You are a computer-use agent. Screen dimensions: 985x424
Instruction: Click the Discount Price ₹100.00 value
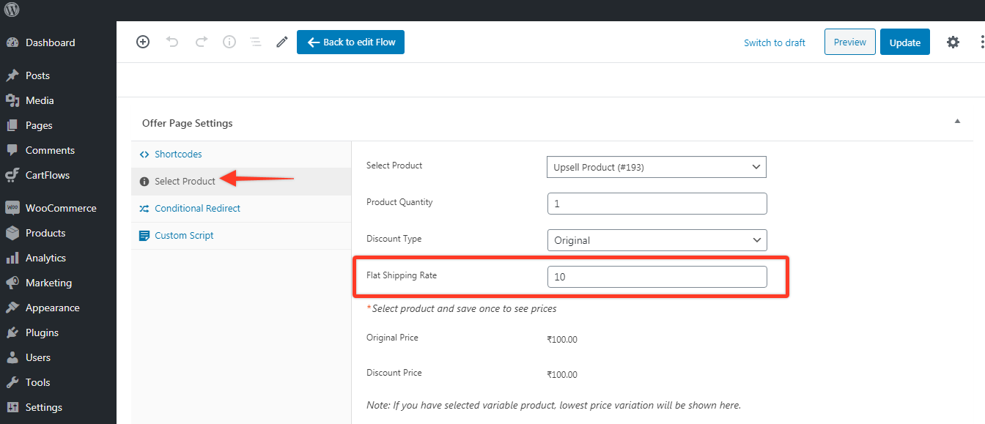coord(562,375)
